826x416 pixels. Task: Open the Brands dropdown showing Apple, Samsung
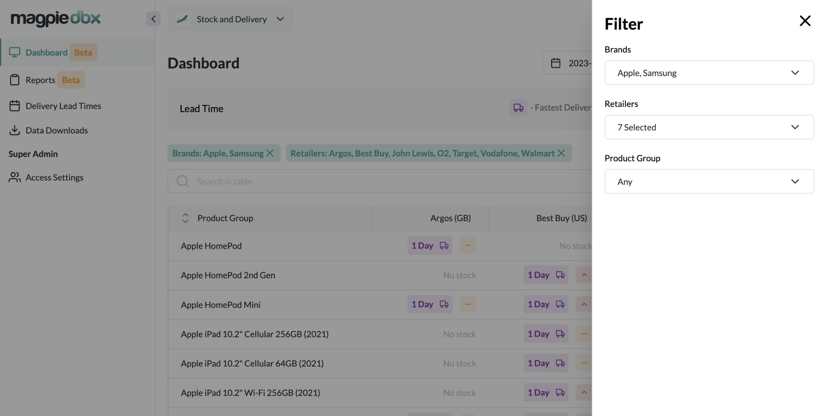[x=709, y=73]
